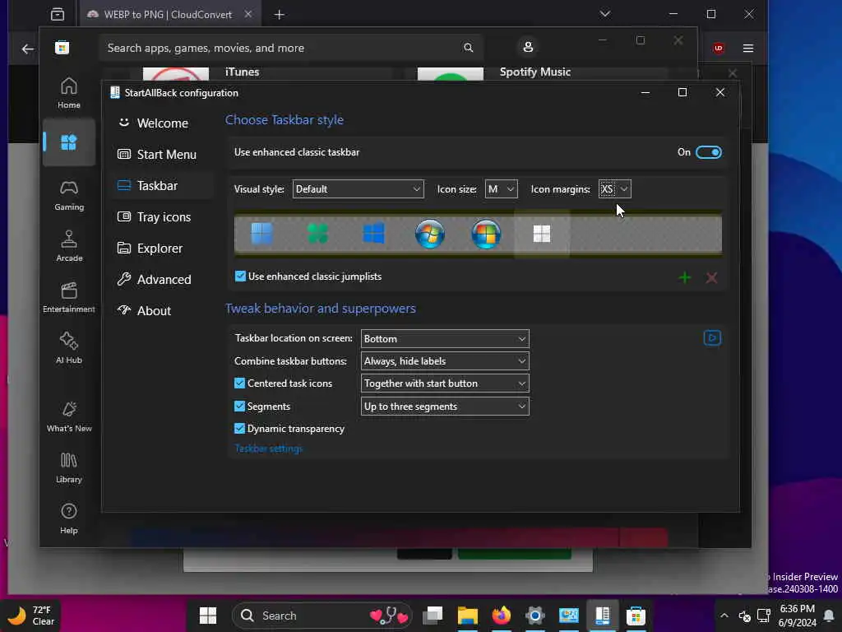The image size is (842, 632).
Task: Open Up to three segments dropdown
Action: pos(445,407)
